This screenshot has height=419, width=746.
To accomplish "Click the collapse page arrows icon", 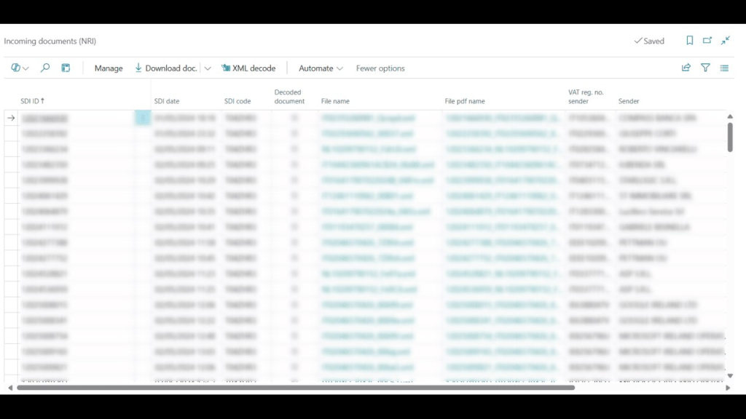I will (x=726, y=41).
